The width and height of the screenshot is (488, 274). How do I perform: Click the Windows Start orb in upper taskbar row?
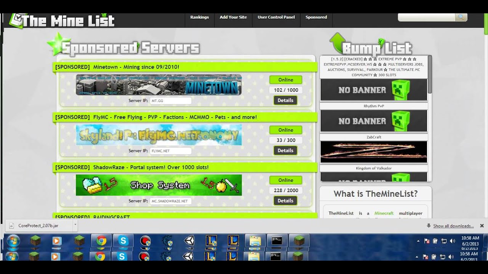[13, 241]
